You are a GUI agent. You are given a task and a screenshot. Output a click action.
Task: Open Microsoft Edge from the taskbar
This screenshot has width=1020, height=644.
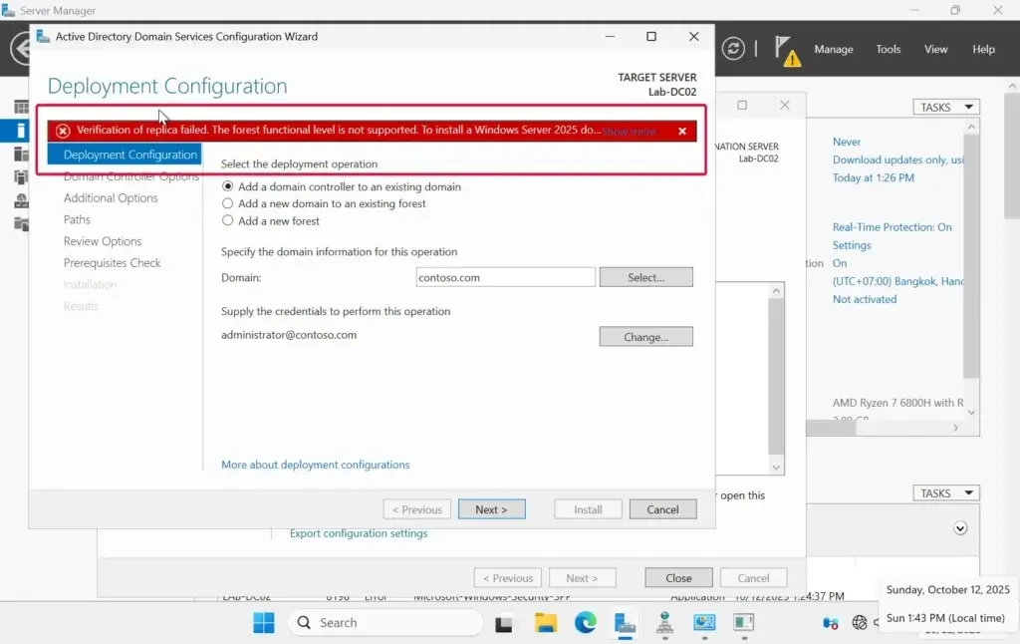(x=585, y=623)
